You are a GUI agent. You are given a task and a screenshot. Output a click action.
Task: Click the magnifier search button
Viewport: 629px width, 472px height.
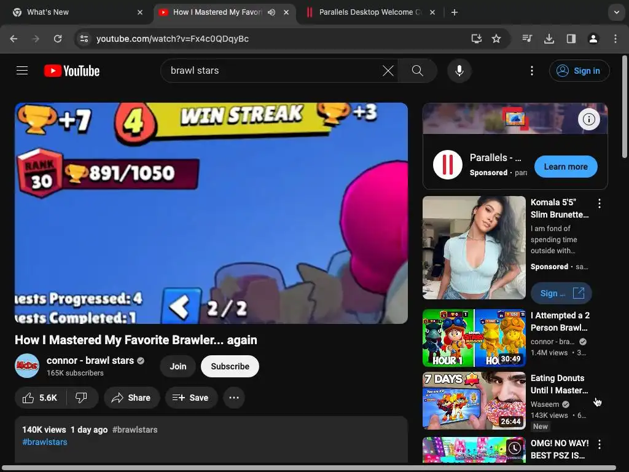[418, 71]
